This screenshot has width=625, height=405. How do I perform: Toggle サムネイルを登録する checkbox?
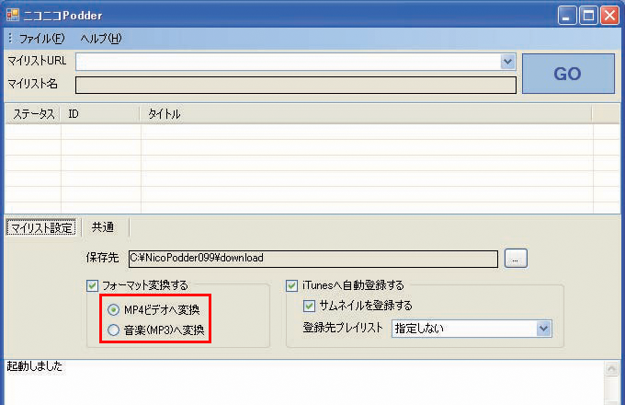pyautogui.click(x=310, y=306)
